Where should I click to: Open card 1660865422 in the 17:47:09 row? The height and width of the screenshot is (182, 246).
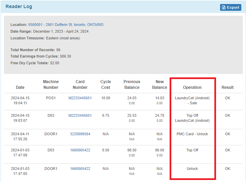click(80, 150)
